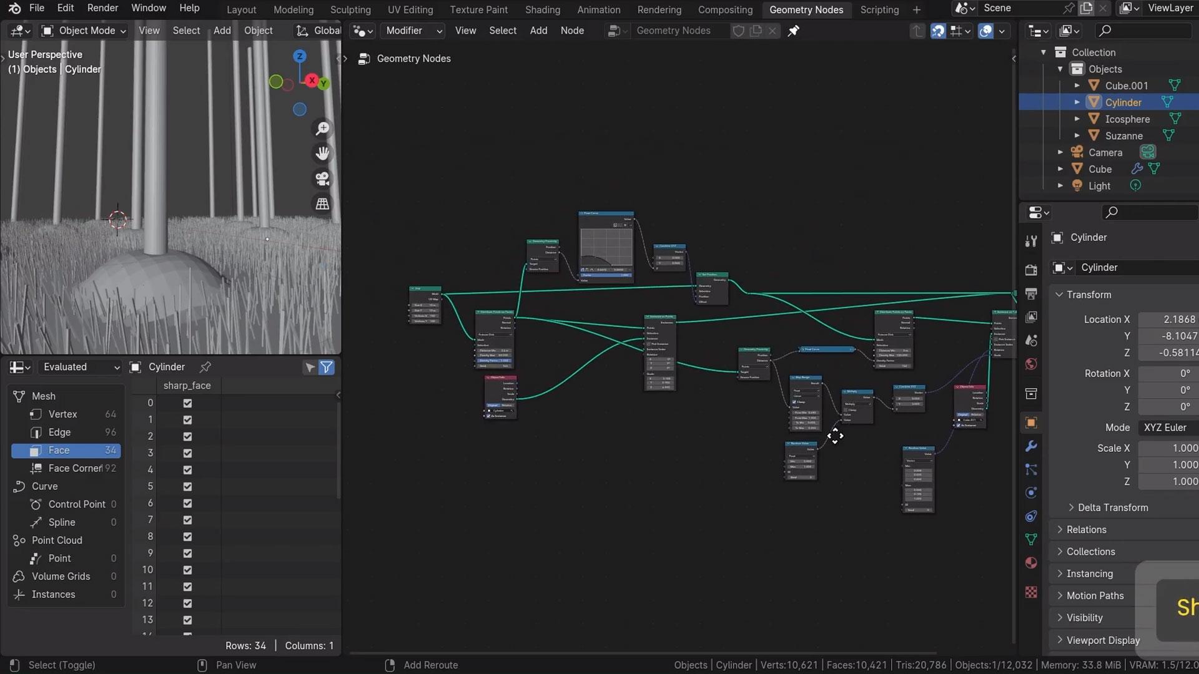
Task: Toggle camera view icon in viewport
Action: tap(322, 179)
